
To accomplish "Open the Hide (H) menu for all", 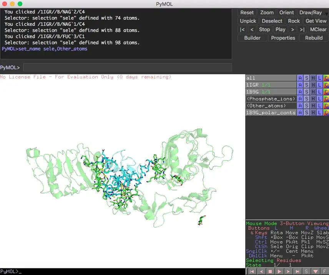I will (313, 78).
